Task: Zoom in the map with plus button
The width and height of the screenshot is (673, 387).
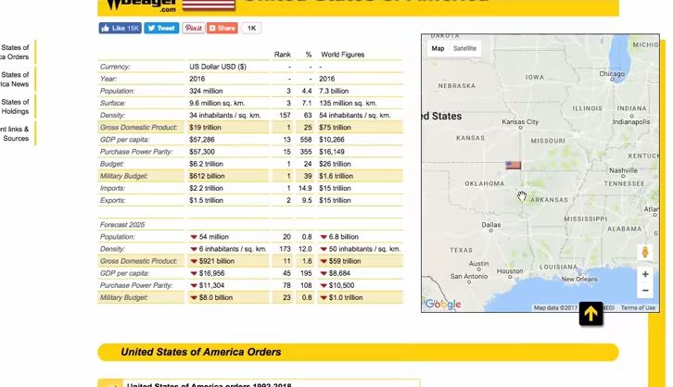Action: tap(645, 274)
